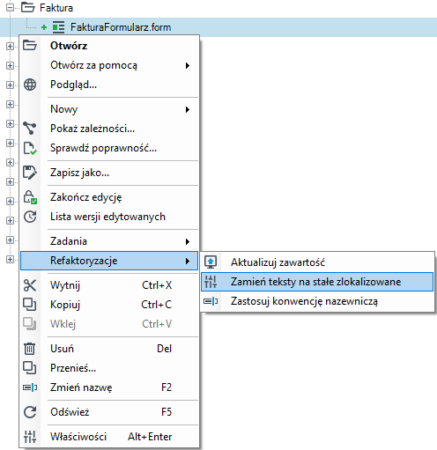Click the save-as disk icon for Zapisz jako
The image size is (437, 450).
tap(30, 173)
